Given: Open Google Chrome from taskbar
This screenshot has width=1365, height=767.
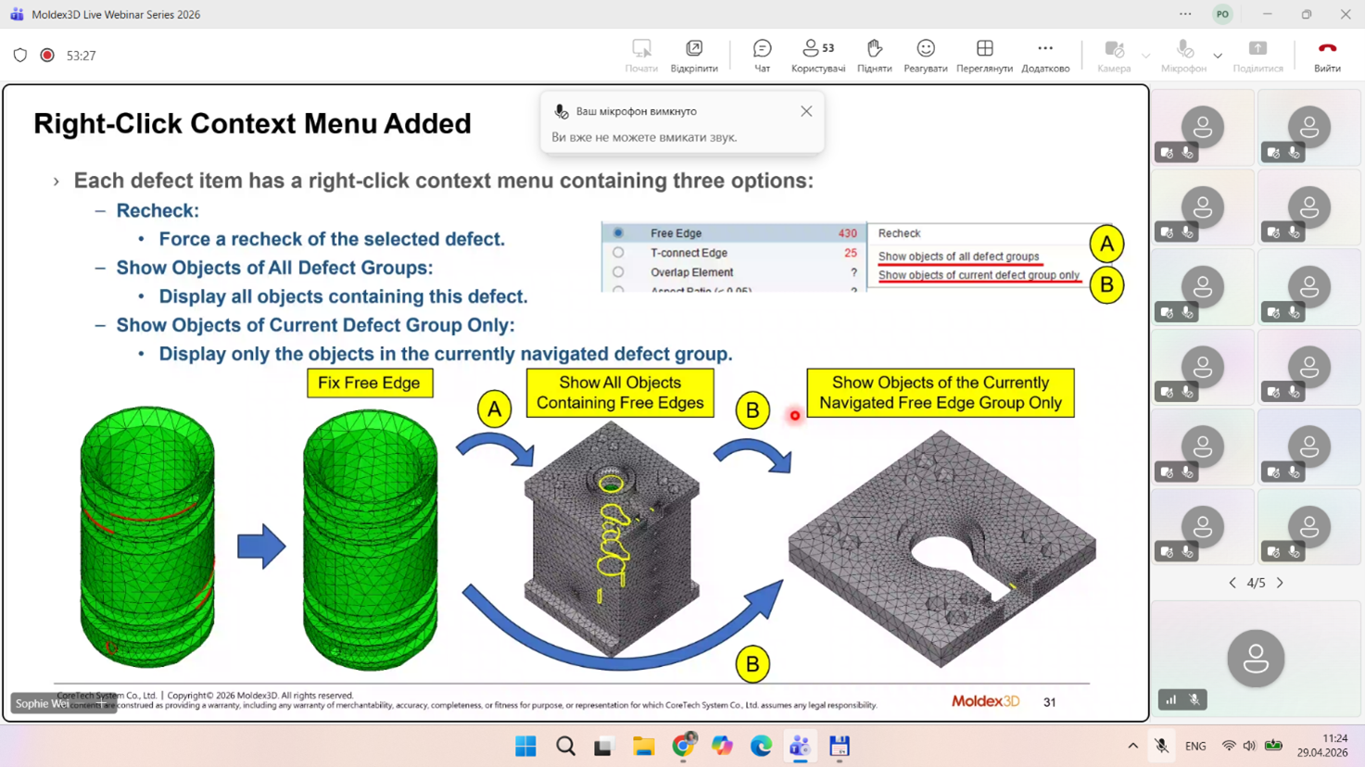Looking at the screenshot, I should click(x=683, y=746).
